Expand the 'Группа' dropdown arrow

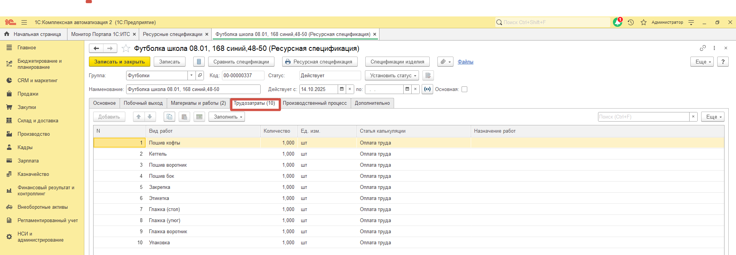tap(191, 76)
